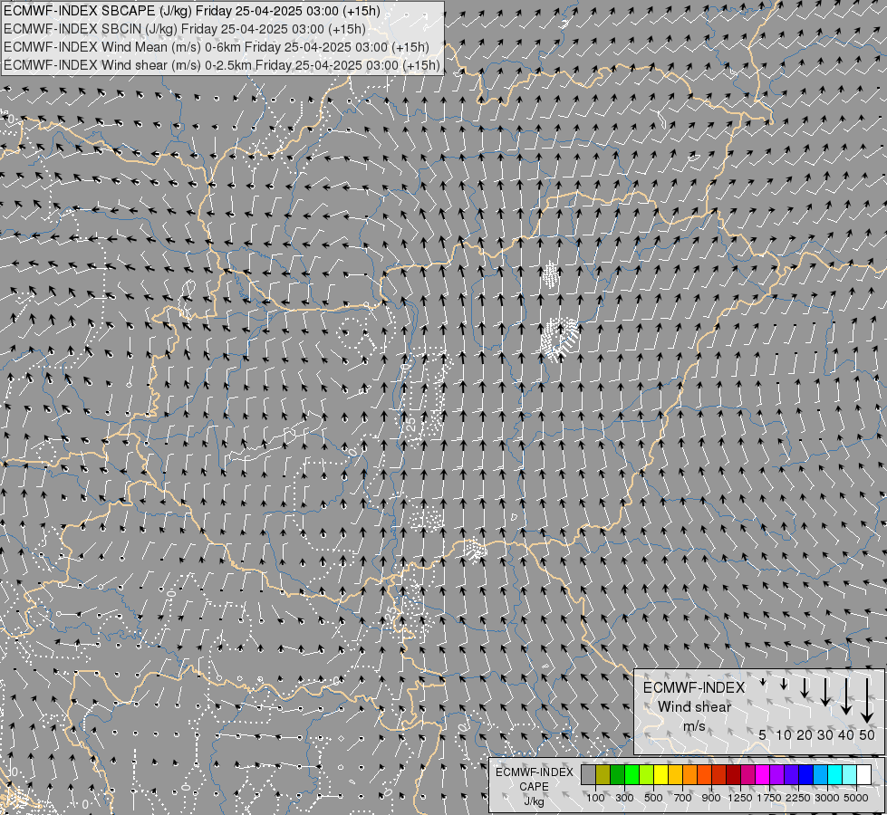Click the 'J/kg' unit label in CAPE legend
The height and width of the screenshot is (815, 887).
point(534,801)
